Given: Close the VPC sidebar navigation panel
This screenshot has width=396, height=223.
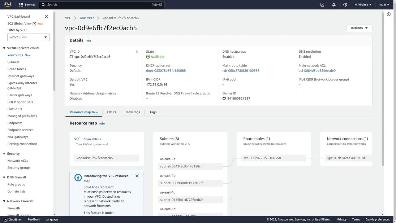Looking at the screenshot, I should point(46,16).
